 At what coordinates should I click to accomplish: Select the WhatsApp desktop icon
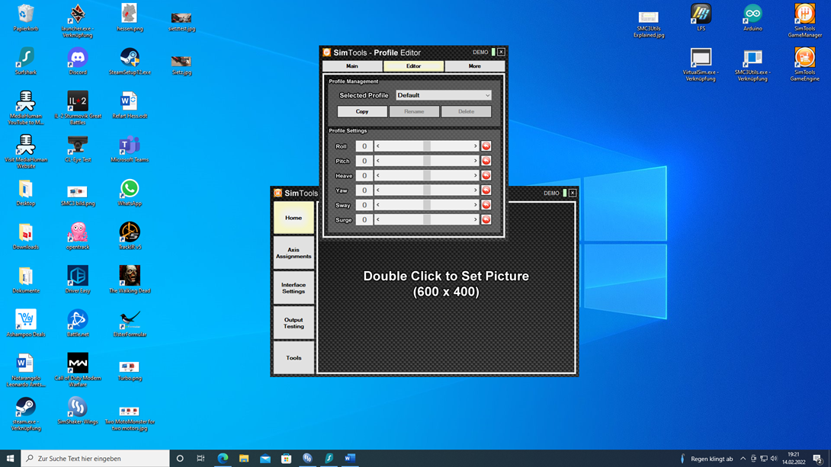tap(130, 193)
